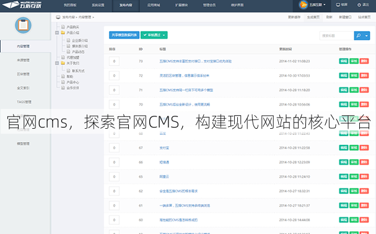The image size is (376, 234).
Task: Select TAGS管理 in left sidebar
Action: (24, 102)
